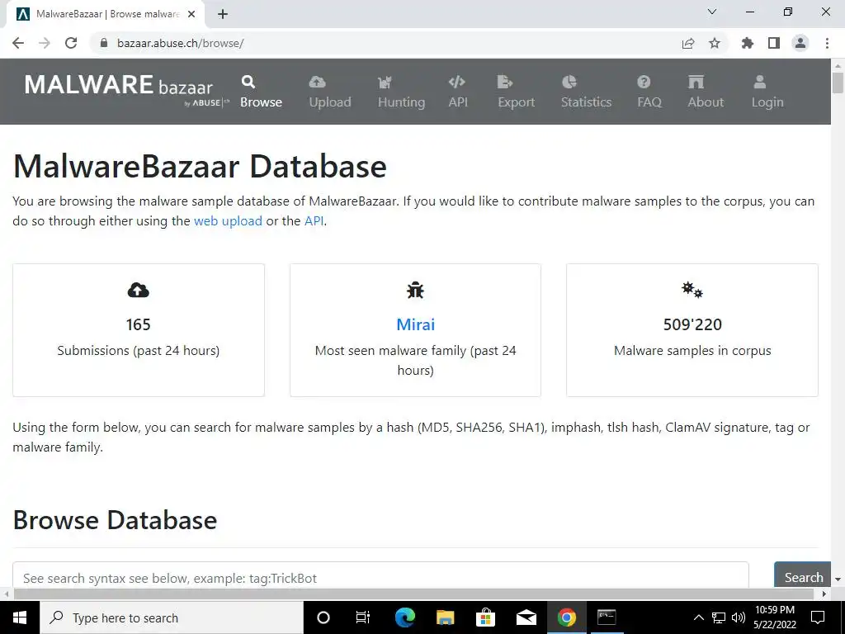This screenshot has width=845, height=634.
Task: Open the Chrome three-dot menu
Action: click(827, 43)
